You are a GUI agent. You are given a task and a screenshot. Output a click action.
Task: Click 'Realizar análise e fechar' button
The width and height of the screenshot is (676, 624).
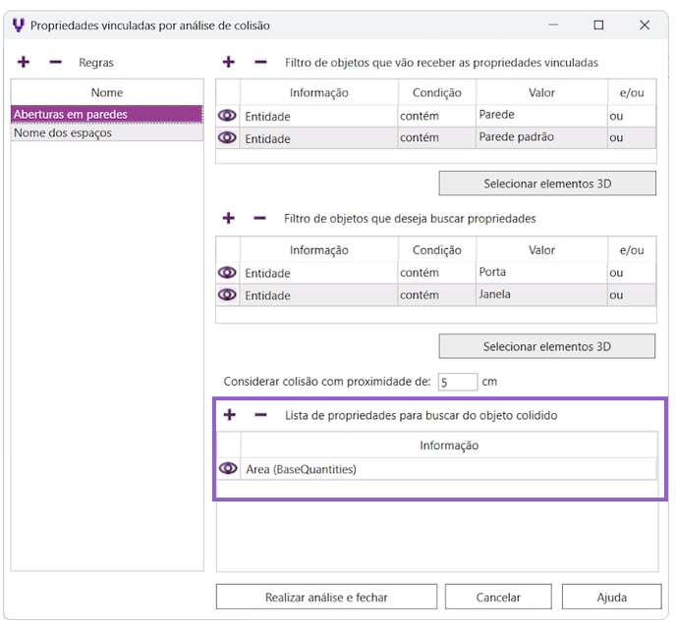click(326, 597)
